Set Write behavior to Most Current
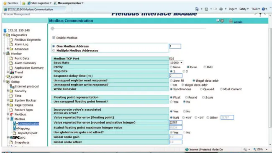 [221, 89]
